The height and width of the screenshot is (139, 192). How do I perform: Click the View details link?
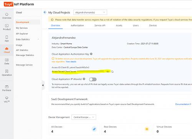click(x=71, y=62)
